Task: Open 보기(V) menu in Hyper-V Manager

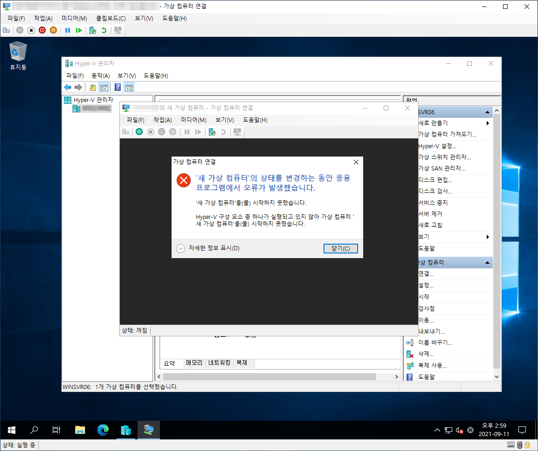Action: (127, 76)
